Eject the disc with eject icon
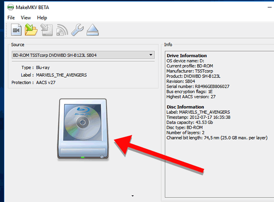This screenshot has height=202, width=274. 93,30
